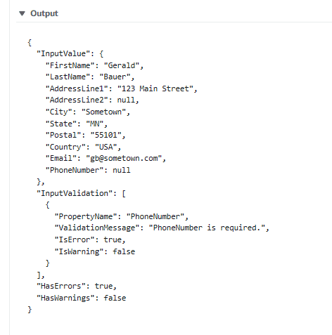Click the "PhoneNumber": null line in InputValue
The image size is (332, 335).
[88, 170]
